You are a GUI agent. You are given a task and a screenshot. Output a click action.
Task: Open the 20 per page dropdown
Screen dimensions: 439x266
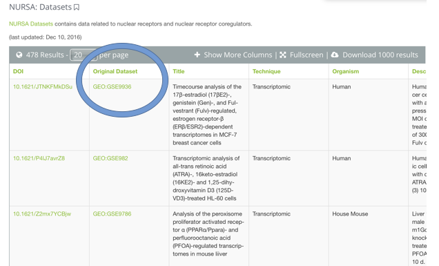84,55
